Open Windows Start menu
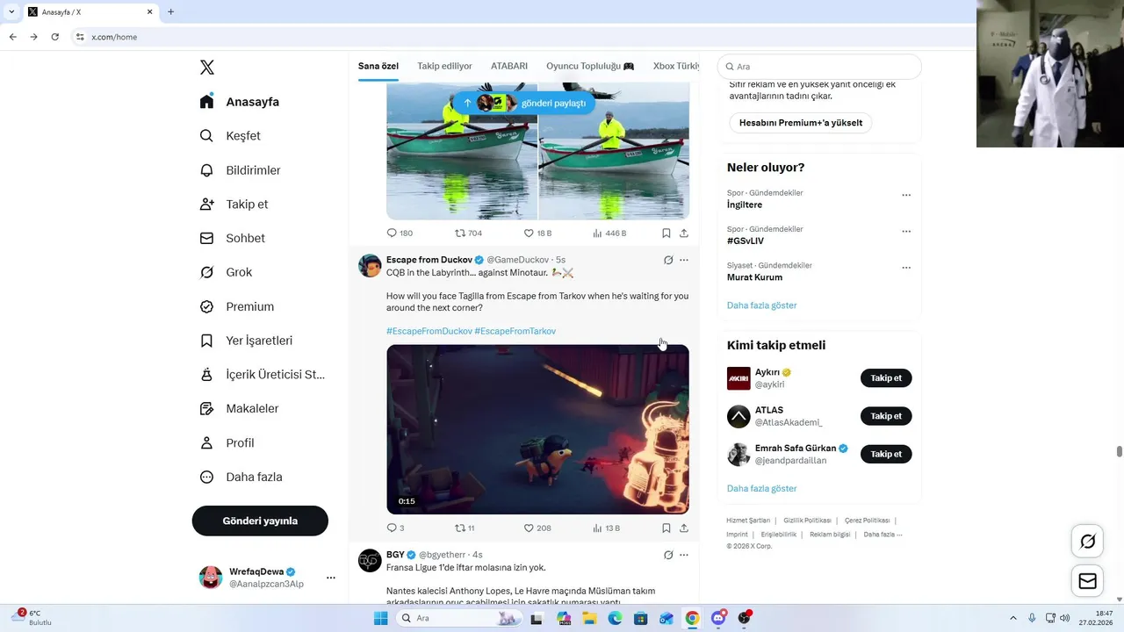 point(380,618)
